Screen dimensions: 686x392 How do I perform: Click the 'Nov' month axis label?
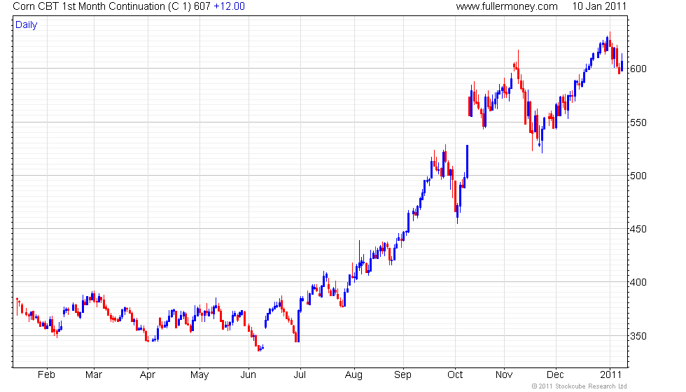(x=504, y=375)
